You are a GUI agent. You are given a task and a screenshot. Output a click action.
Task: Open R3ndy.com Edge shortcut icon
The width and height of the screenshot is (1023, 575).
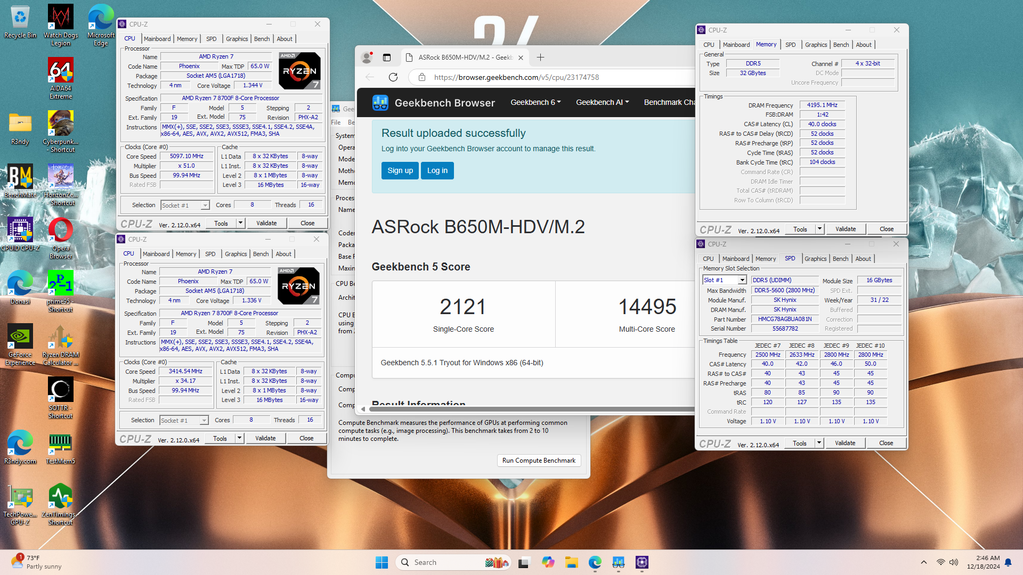(x=20, y=448)
